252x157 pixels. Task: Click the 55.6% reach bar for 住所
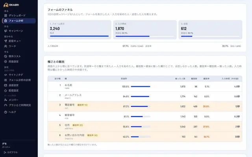[141, 127]
